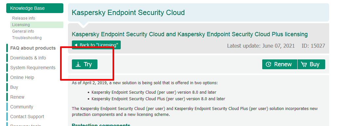
Task: Go to System Requirements page
Action: click(33, 68)
